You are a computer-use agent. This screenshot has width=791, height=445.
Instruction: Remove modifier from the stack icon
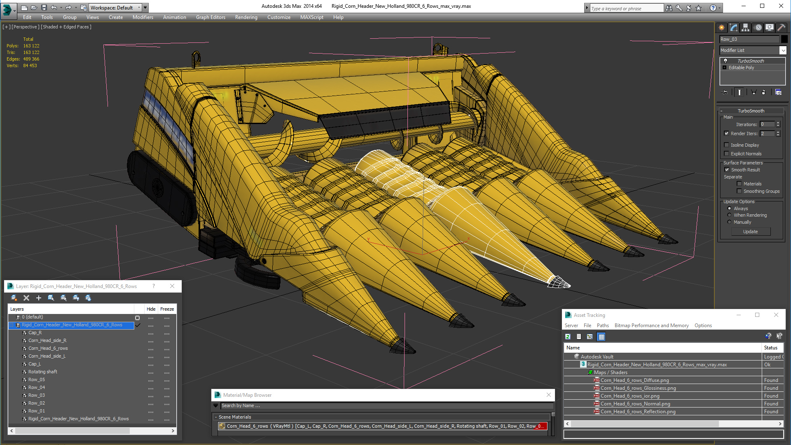point(764,92)
